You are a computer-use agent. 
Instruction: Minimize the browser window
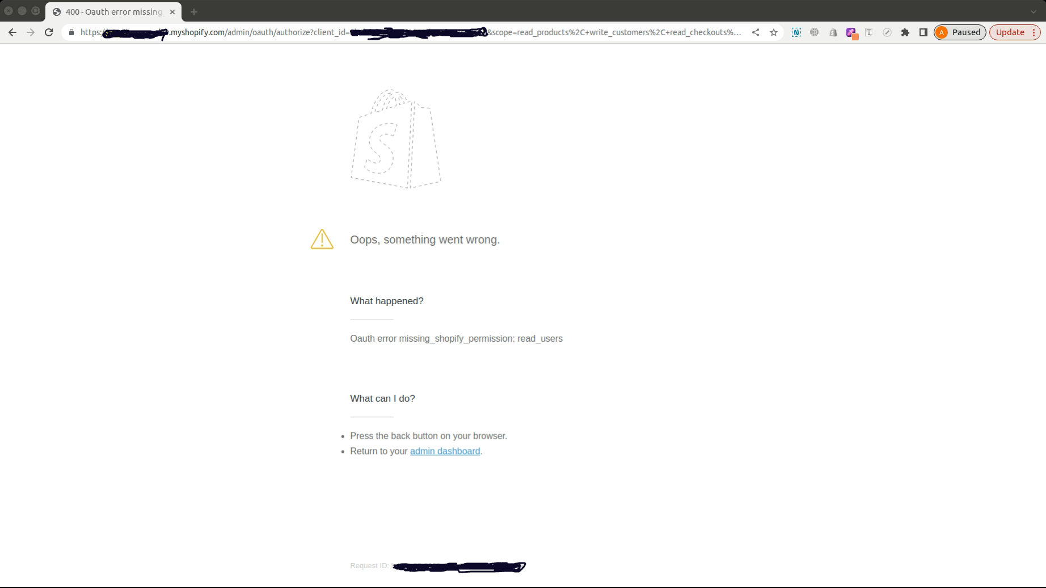coord(22,11)
